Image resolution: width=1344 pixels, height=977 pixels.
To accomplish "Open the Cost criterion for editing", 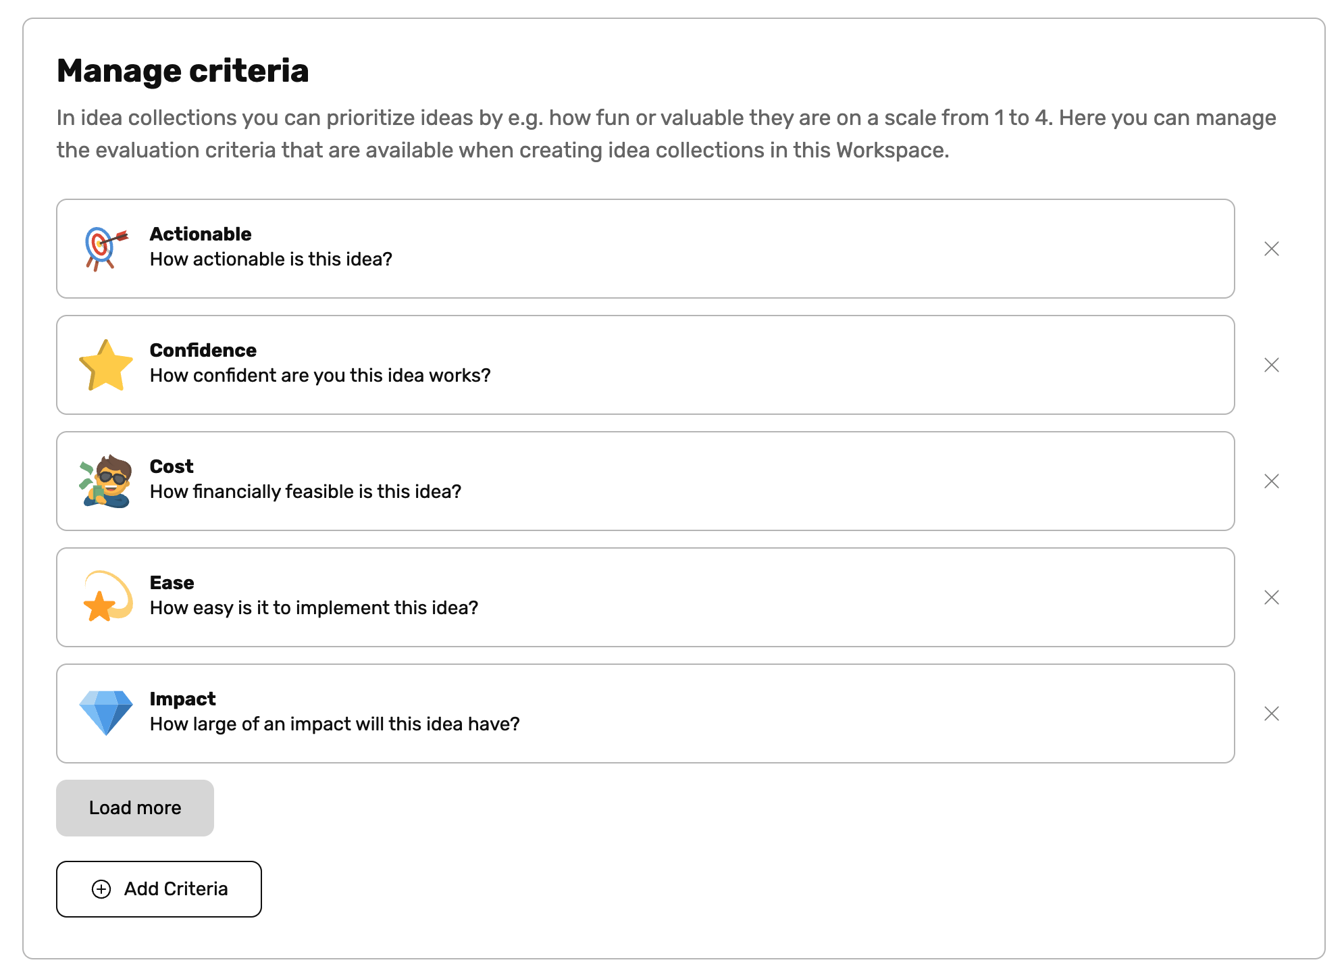I will (x=608, y=481).
